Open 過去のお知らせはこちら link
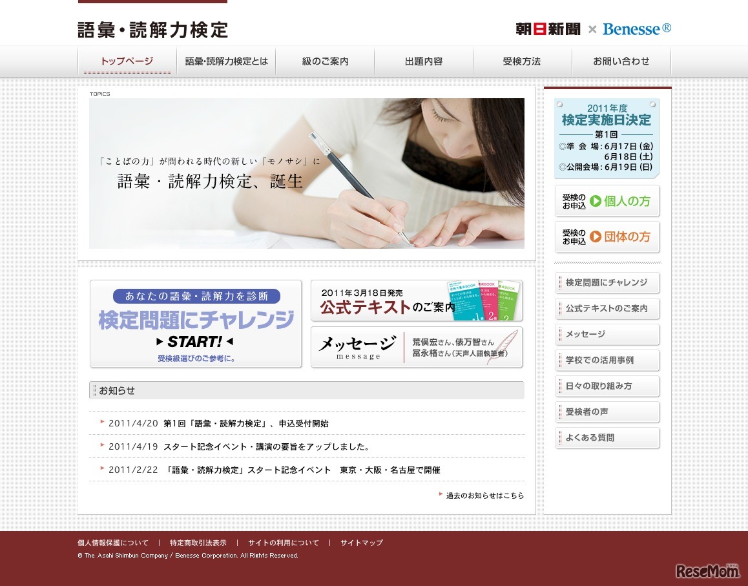The height and width of the screenshot is (586, 748). [484, 496]
